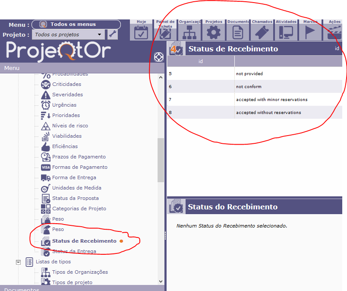
Task: Select the 'not conform' row
Action: click(x=255, y=86)
